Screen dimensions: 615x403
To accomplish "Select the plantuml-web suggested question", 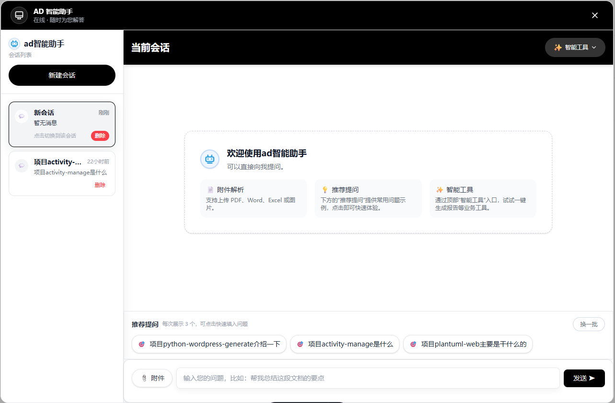I will coord(467,344).
